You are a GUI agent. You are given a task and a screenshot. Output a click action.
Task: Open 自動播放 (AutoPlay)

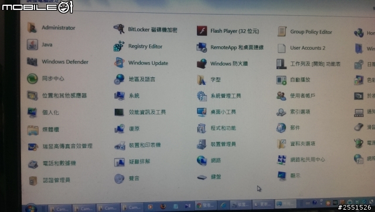[x=293, y=80]
